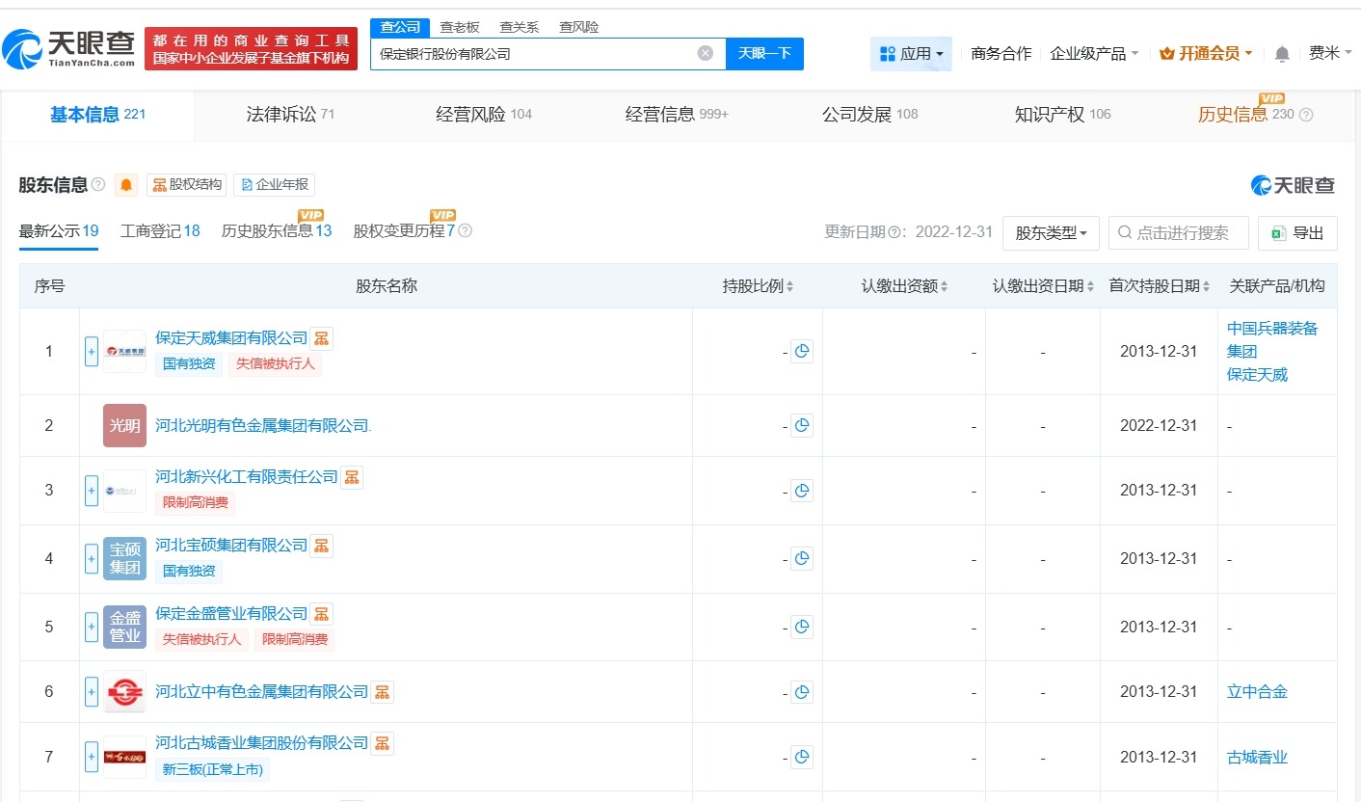Expand the 开通会员 membership dropdown
1361x802 pixels.
(1206, 54)
